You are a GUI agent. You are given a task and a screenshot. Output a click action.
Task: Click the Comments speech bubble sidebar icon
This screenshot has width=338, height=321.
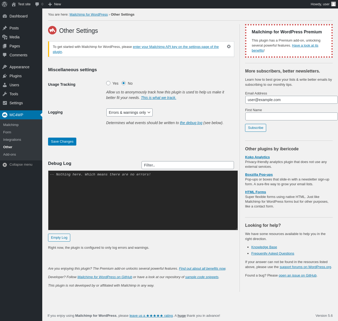click(x=5, y=55)
